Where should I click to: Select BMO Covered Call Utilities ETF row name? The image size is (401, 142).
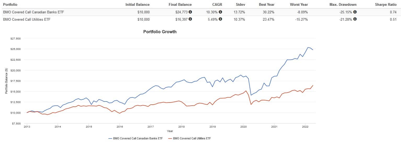tap(26, 19)
